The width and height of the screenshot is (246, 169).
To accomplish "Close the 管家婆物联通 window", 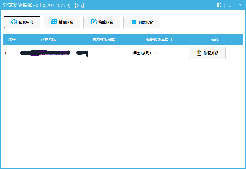I will coord(240,5).
